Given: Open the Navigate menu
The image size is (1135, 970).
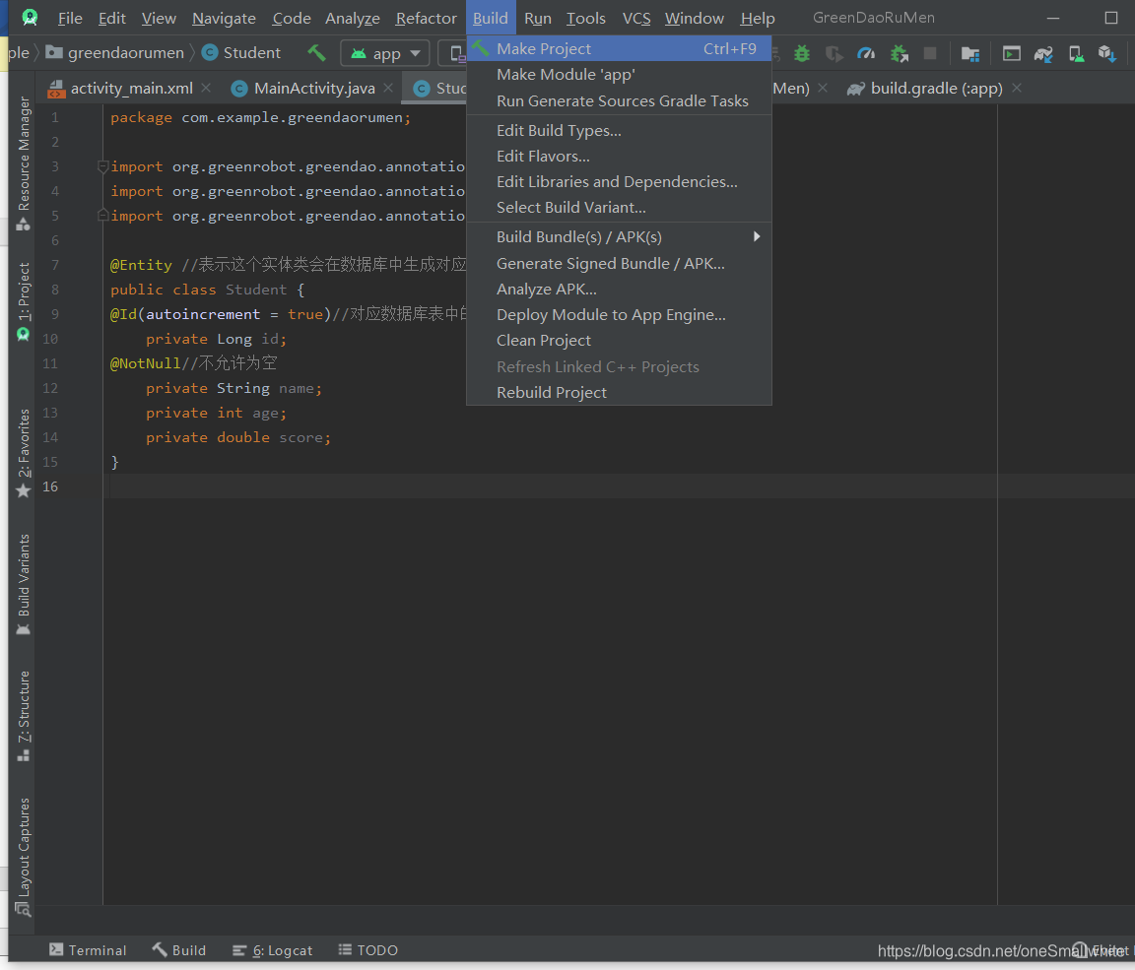Looking at the screenshot, I should 224,18.
